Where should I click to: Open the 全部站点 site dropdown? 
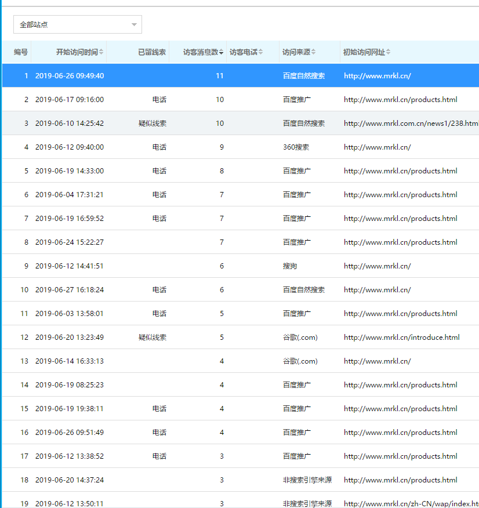point(78,24)
